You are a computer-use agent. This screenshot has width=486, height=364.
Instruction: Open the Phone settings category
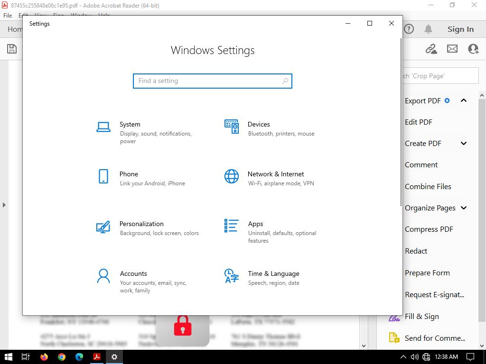(x=129, y=174)
